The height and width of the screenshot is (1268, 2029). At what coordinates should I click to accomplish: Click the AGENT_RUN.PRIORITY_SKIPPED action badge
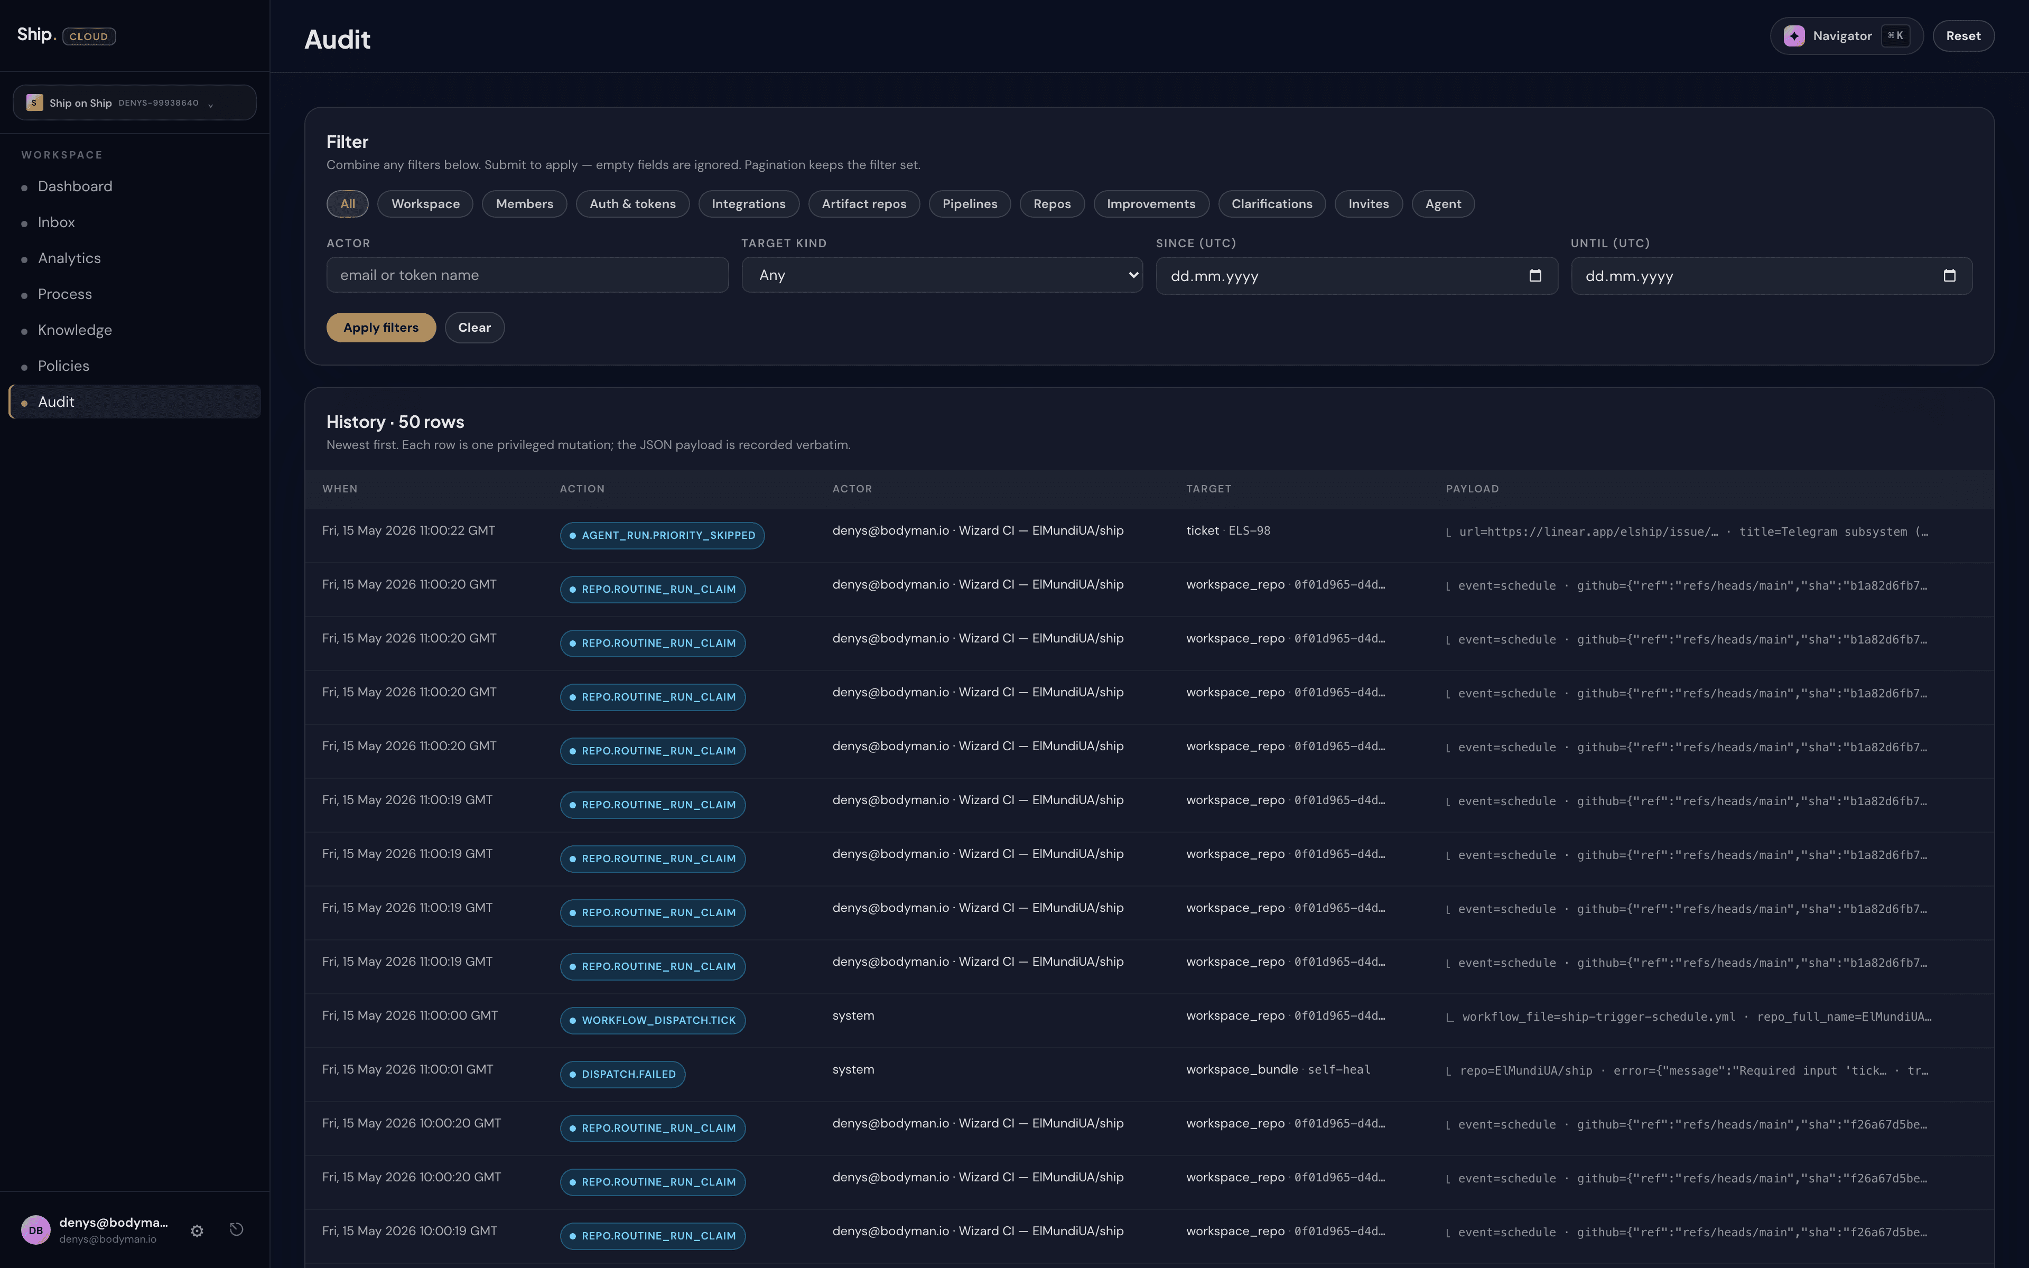(x=662, y=536)
